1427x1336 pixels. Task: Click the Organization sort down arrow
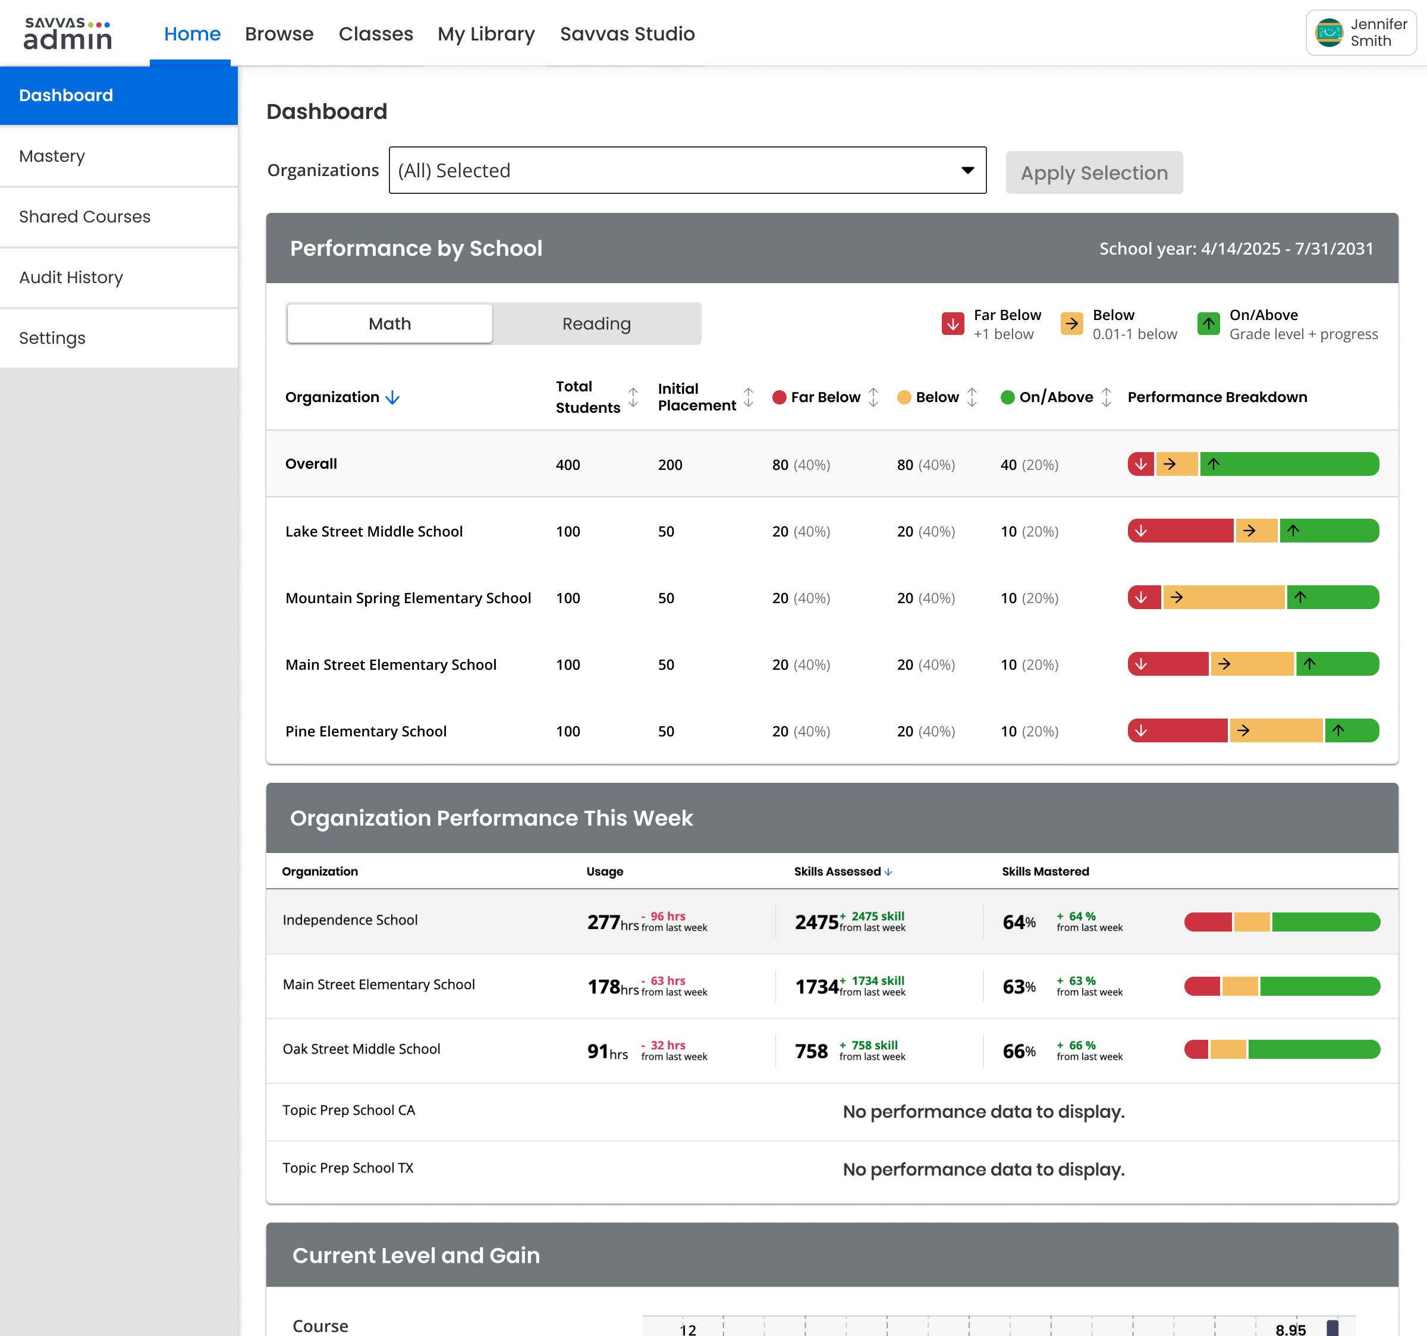click(x=392, y=397)
